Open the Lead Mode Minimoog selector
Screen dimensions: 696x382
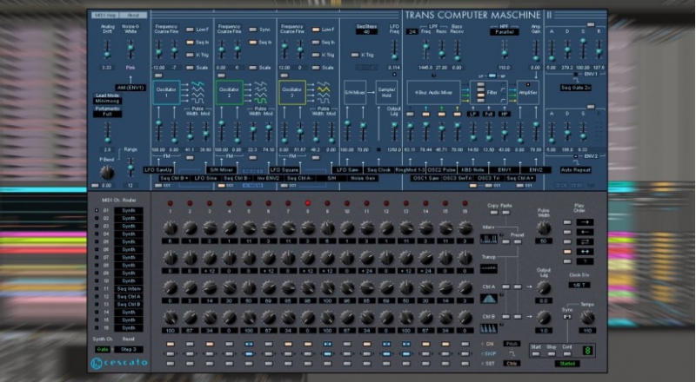(x=107, y=101)
